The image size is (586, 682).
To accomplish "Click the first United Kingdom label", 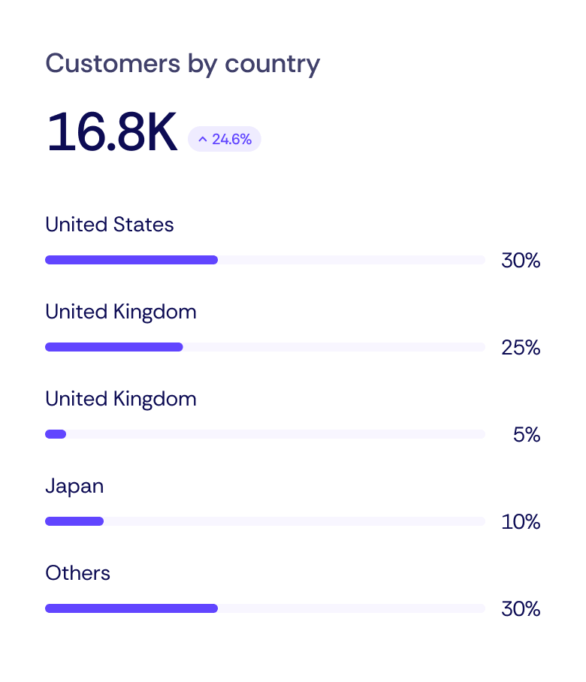I will coord(120,311).
